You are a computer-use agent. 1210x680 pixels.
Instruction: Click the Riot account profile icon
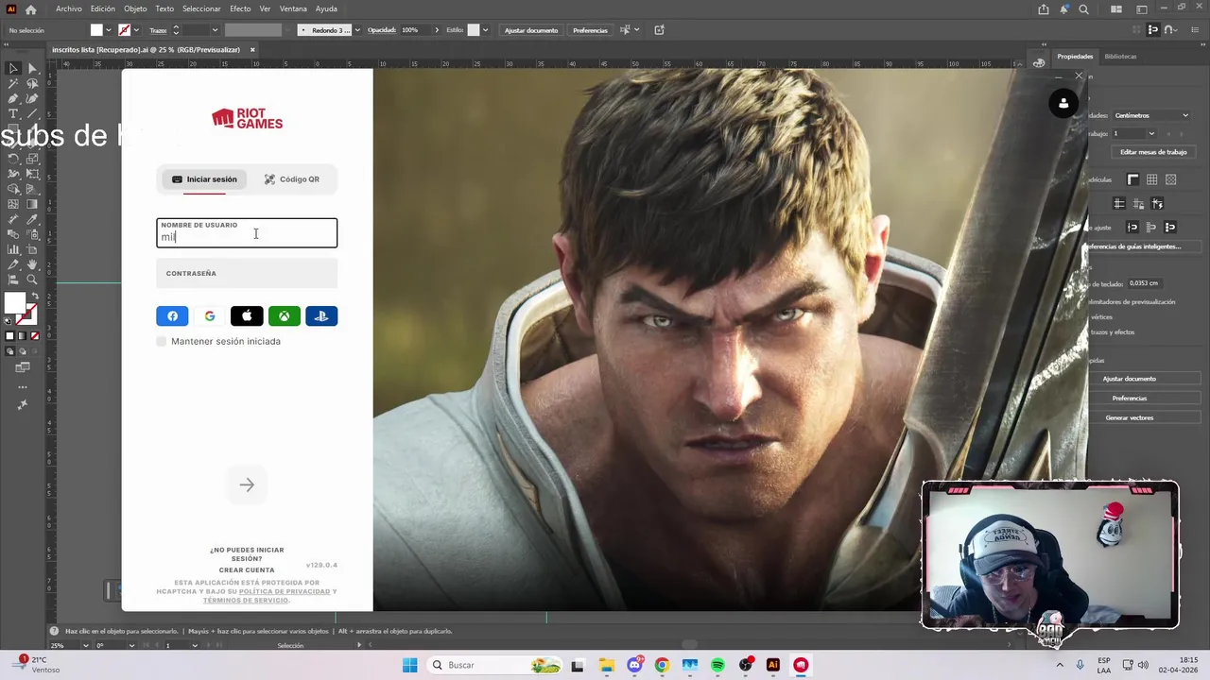click(x=1063, y=103)
